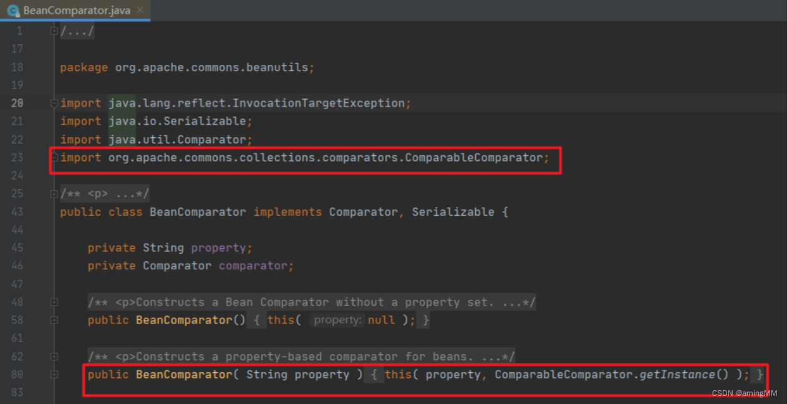Click BeanComparator class name in class declaration
The width and height of the screenshot is (787, 404).
coord(198,212)
